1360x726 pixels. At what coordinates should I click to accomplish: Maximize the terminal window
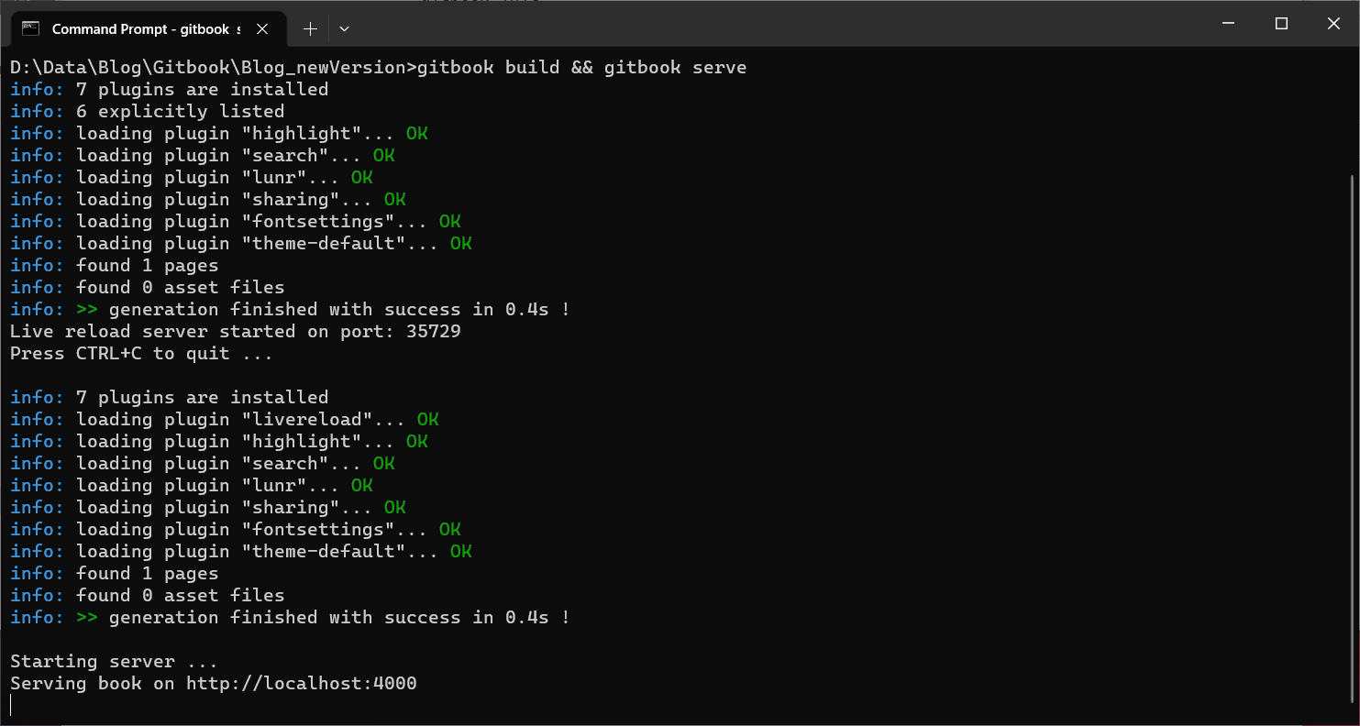[1282, 24]
